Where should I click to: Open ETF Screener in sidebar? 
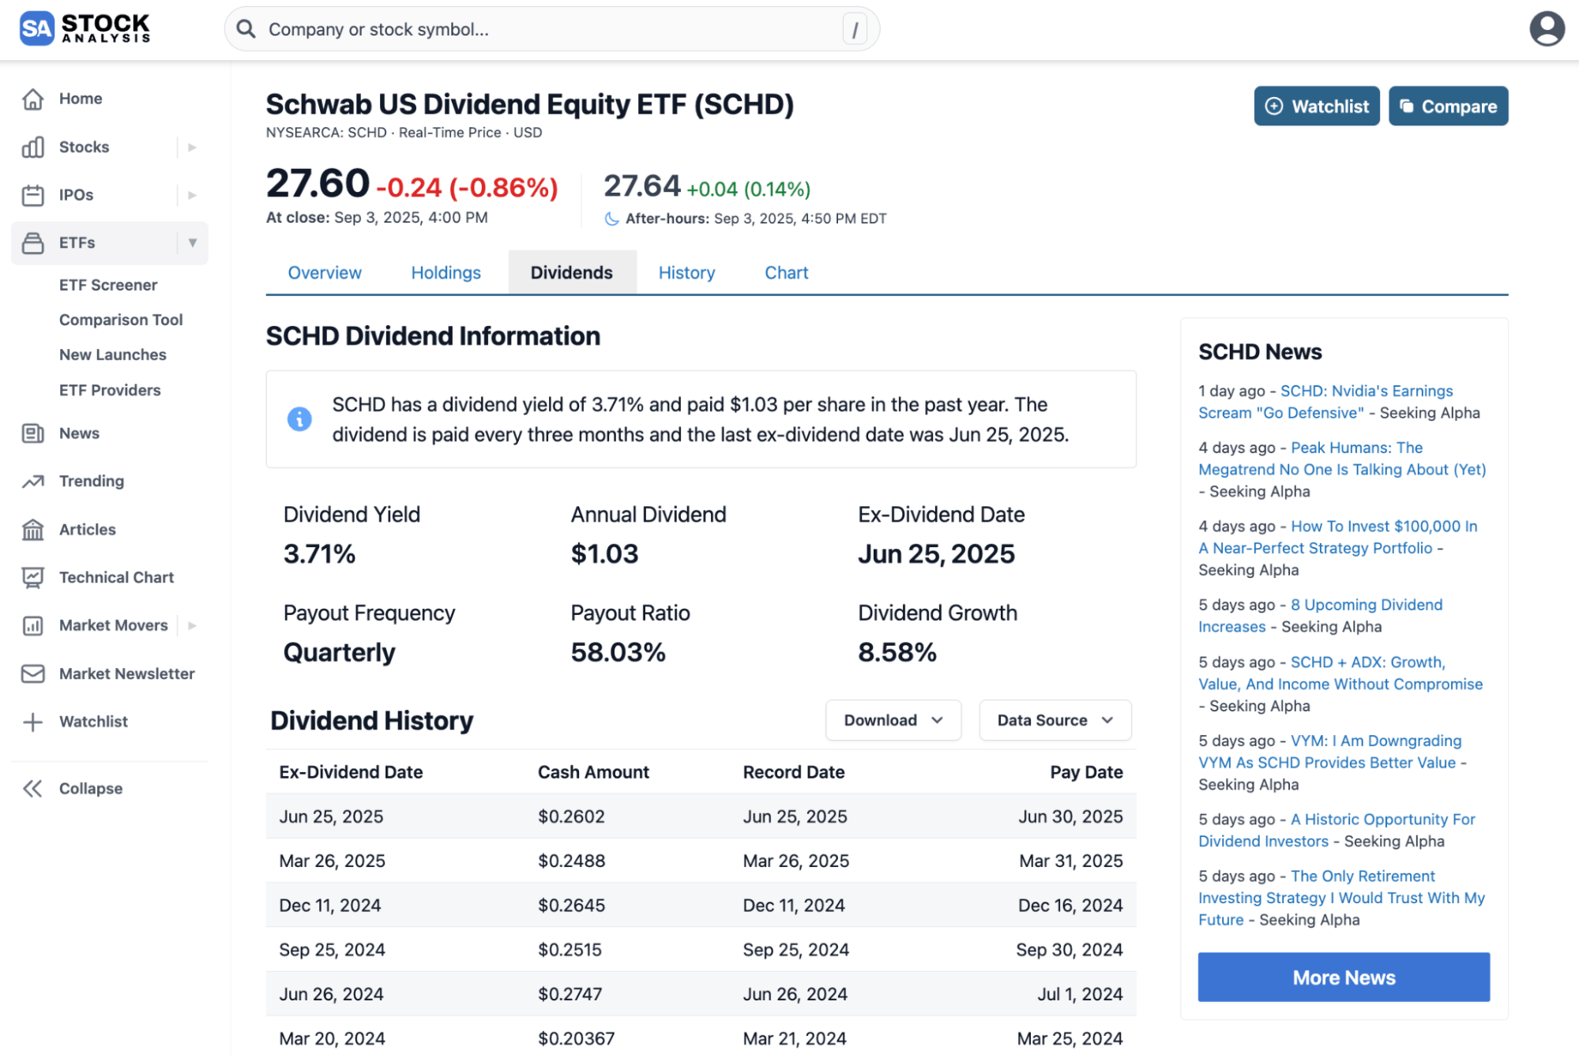coord(108,285)
